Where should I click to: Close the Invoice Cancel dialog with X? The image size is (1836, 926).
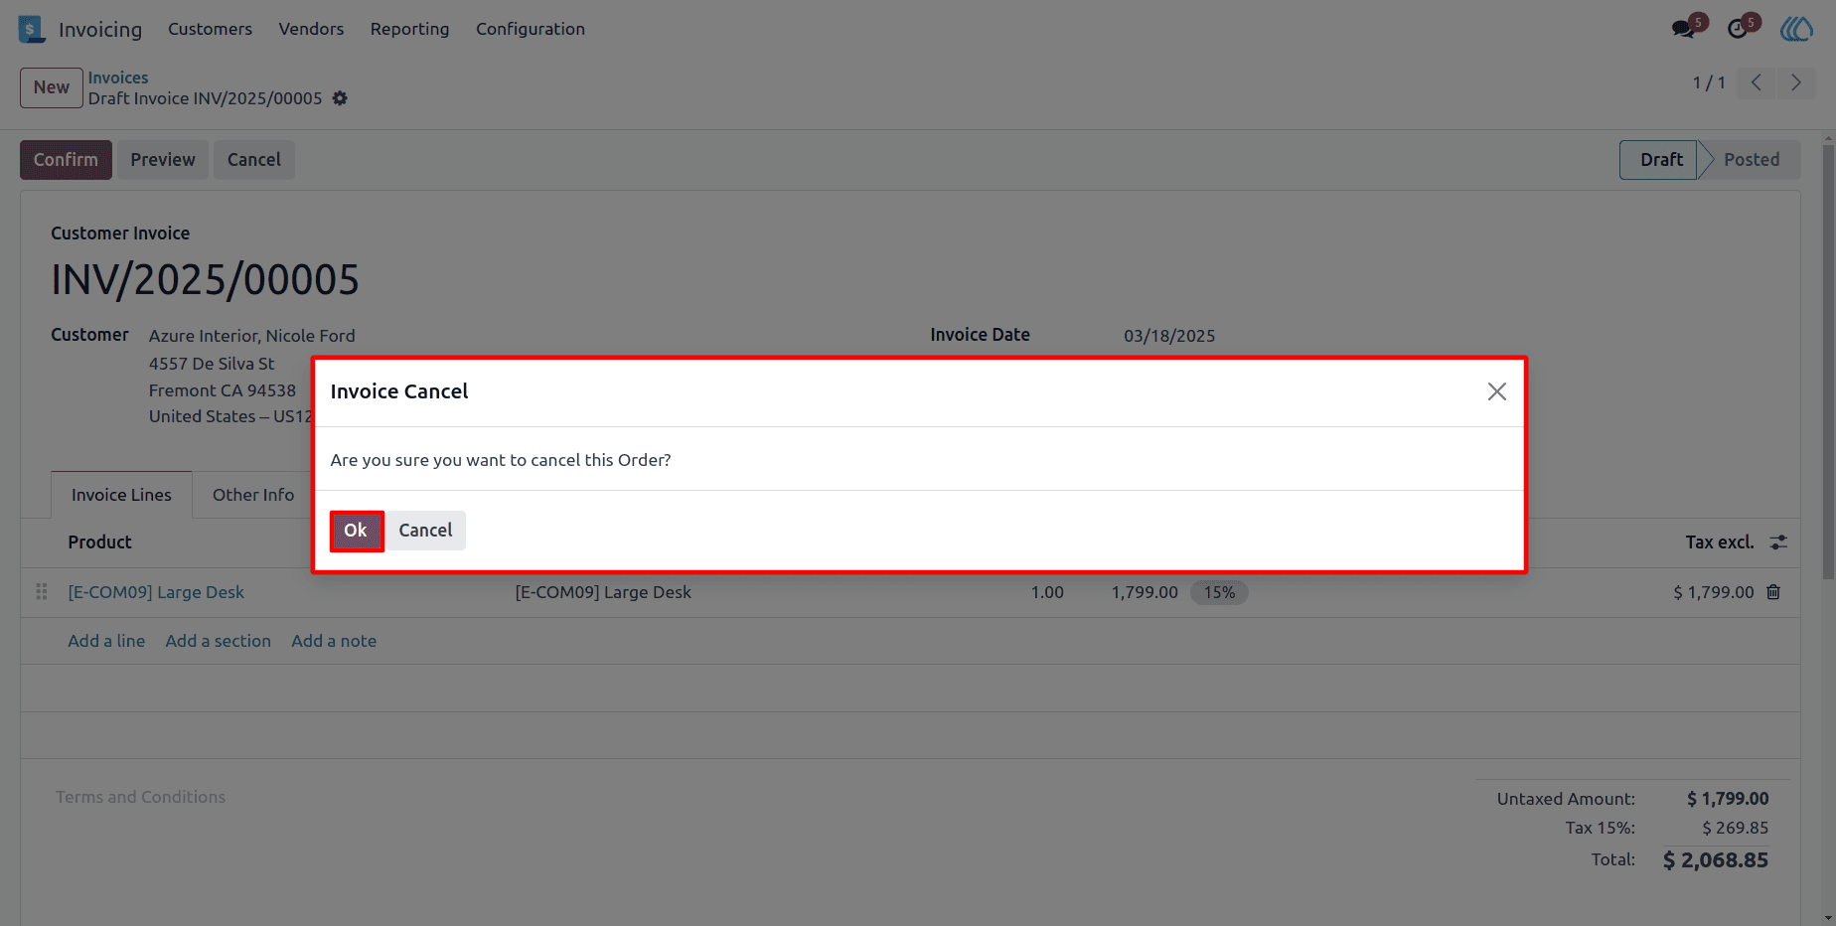pos(1496,391)
